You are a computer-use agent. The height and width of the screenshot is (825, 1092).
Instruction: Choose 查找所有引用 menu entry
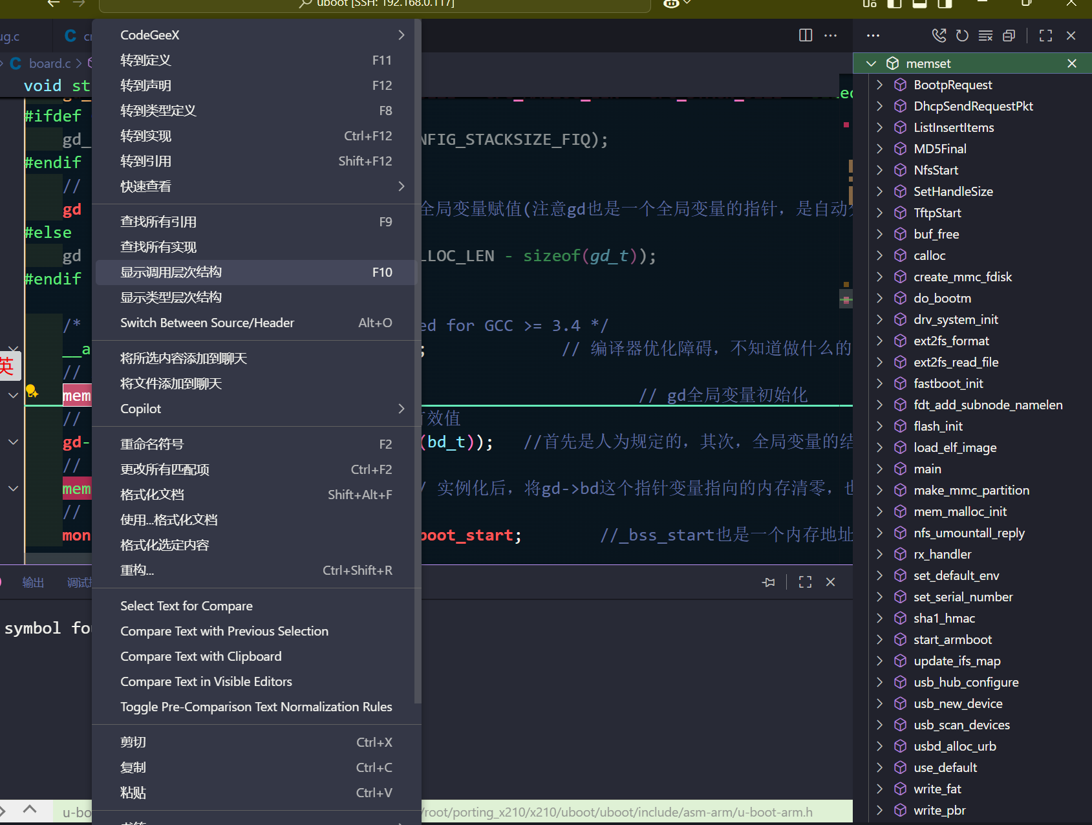point(256,222)
